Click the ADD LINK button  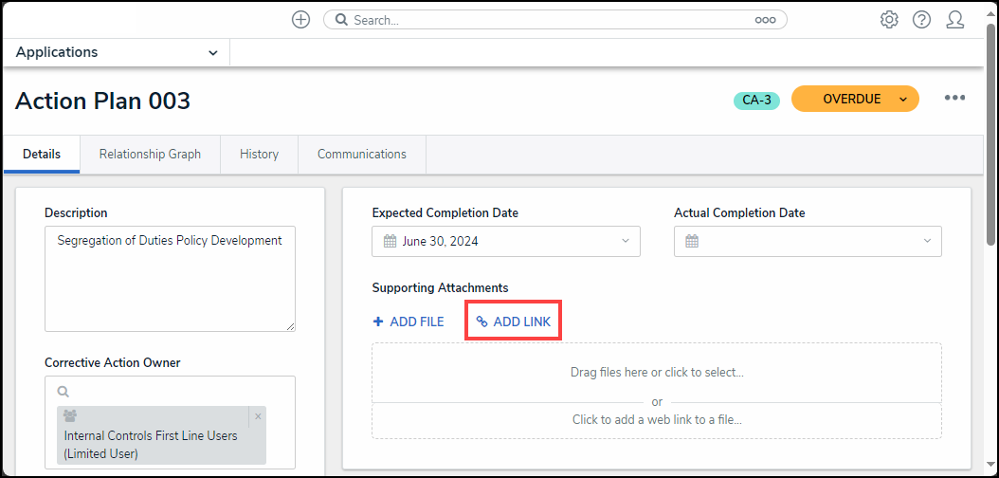[513, 322]
